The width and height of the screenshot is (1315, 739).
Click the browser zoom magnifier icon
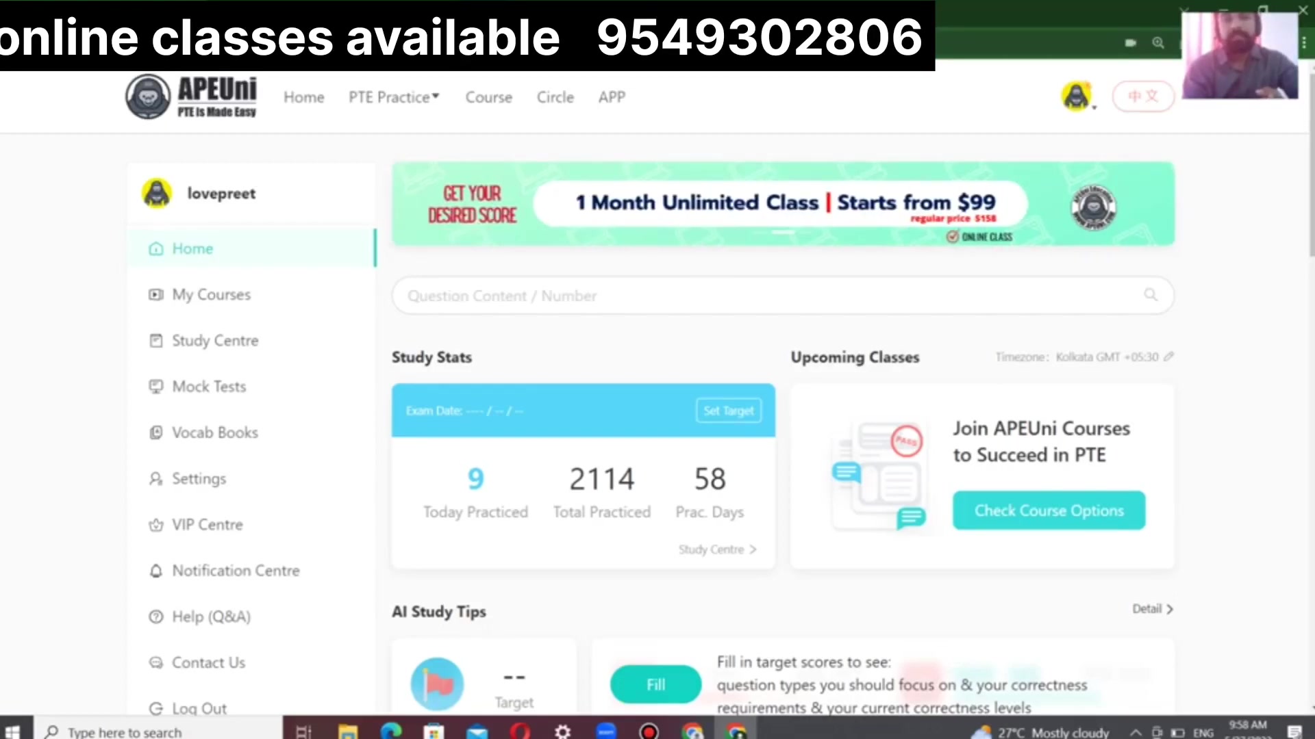[1158, 42]
